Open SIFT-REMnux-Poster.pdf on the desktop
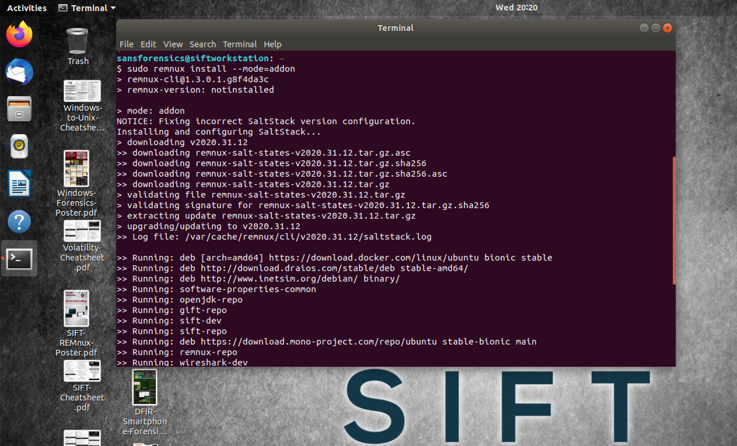 click(76, 324)
